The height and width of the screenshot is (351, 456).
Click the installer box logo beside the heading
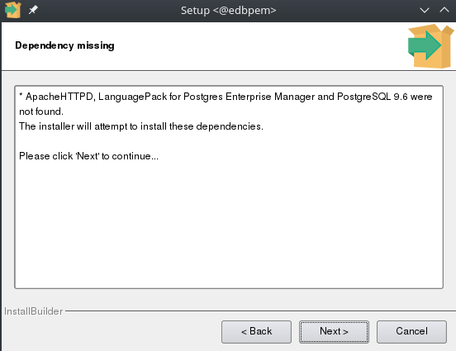pyautogui.click(x=430, y=46)
